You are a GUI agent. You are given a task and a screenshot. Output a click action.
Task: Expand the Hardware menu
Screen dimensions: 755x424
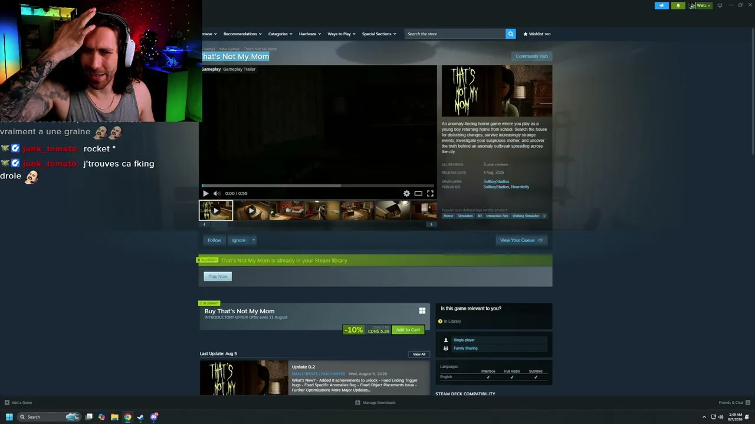click(310, 34)
